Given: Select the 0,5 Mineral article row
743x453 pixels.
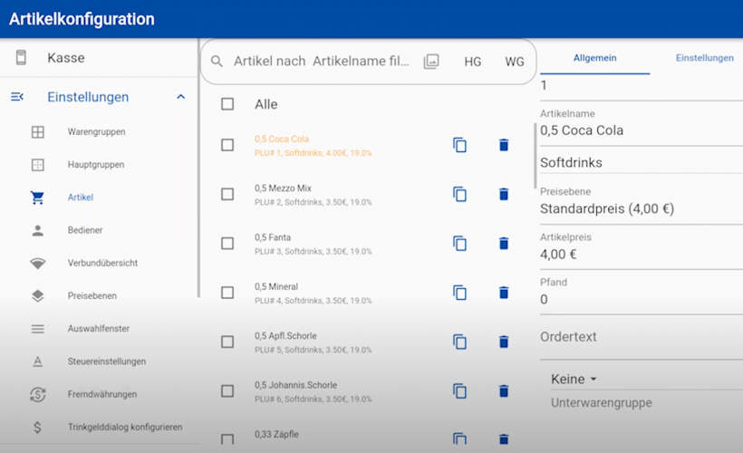Looking at the screenshot, I should [368, 293].
